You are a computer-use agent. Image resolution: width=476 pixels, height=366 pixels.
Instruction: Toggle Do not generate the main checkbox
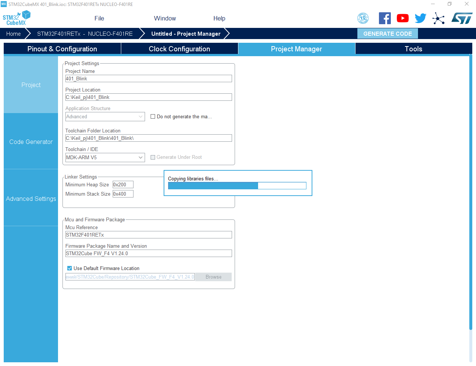pyautogui.click(x=153, y=116)
